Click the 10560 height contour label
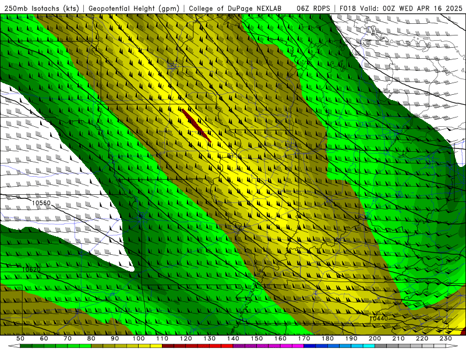466x349 pixels. point(41,202)
